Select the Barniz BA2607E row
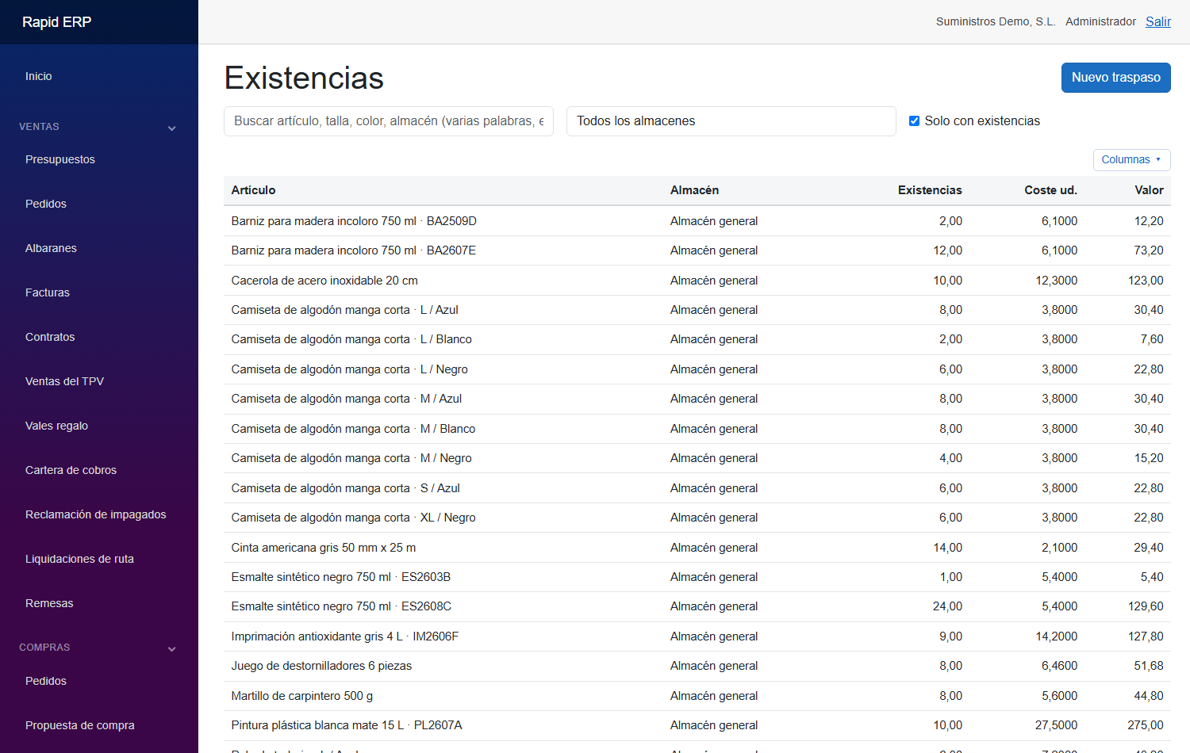The width and height of the screenshot is (1190, 753). coord(697,250)
